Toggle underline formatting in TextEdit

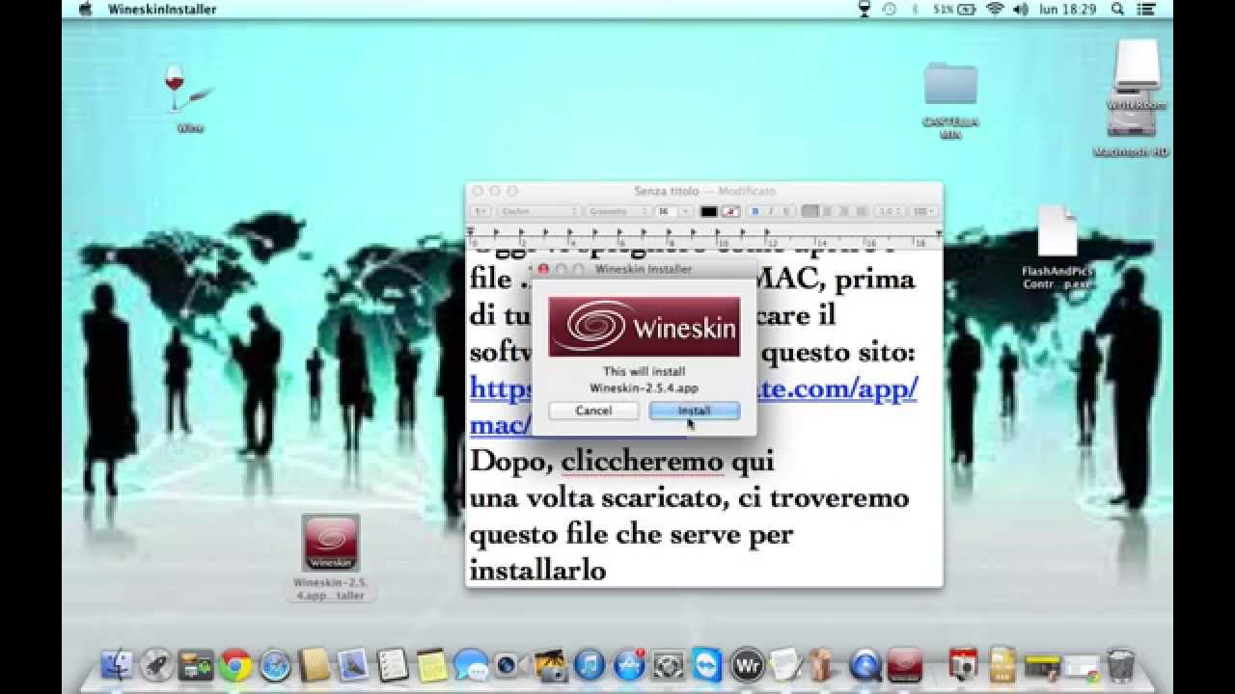click(786, 211)
